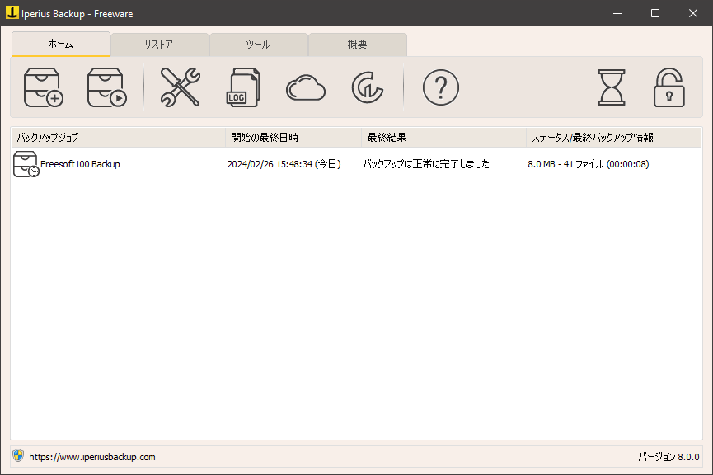This screenshot has height=475, width=713.
Task: Sort by ステータス/最終バックアップ情報 column header
Action: point(614,138)
